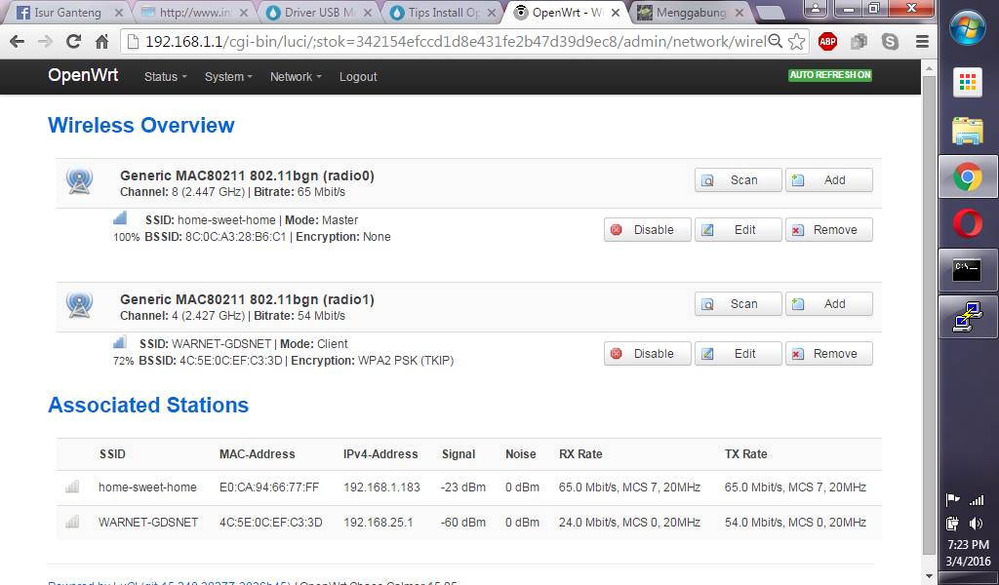This screenshot has width=999, height=585.
Task: Click signal strength icon for WARNET-GDSNET network
Action: tap(119, 342)
